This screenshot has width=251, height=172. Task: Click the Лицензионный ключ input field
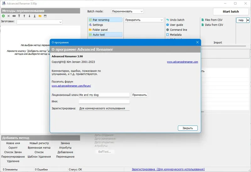104,95
